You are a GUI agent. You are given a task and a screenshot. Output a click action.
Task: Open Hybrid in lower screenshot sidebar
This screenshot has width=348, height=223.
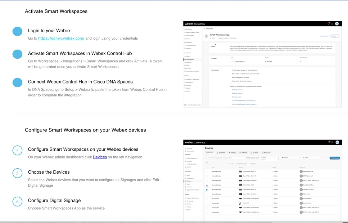(x=188, y=210)
